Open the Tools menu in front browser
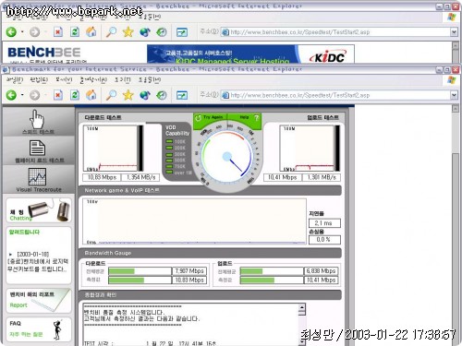 [x=123, y=80]
